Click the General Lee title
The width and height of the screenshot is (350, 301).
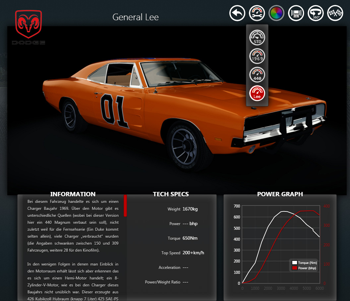[x=136, y=17]
